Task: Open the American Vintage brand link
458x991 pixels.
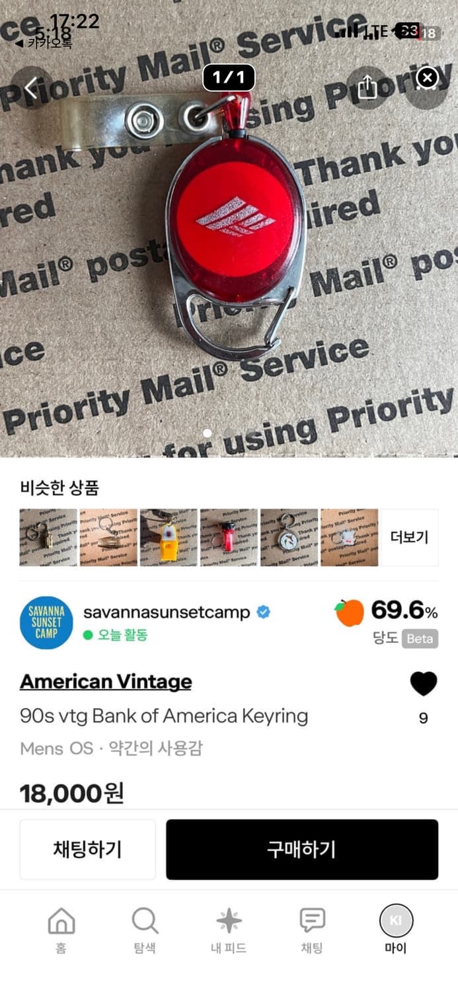Action: [x=106, y=682]
